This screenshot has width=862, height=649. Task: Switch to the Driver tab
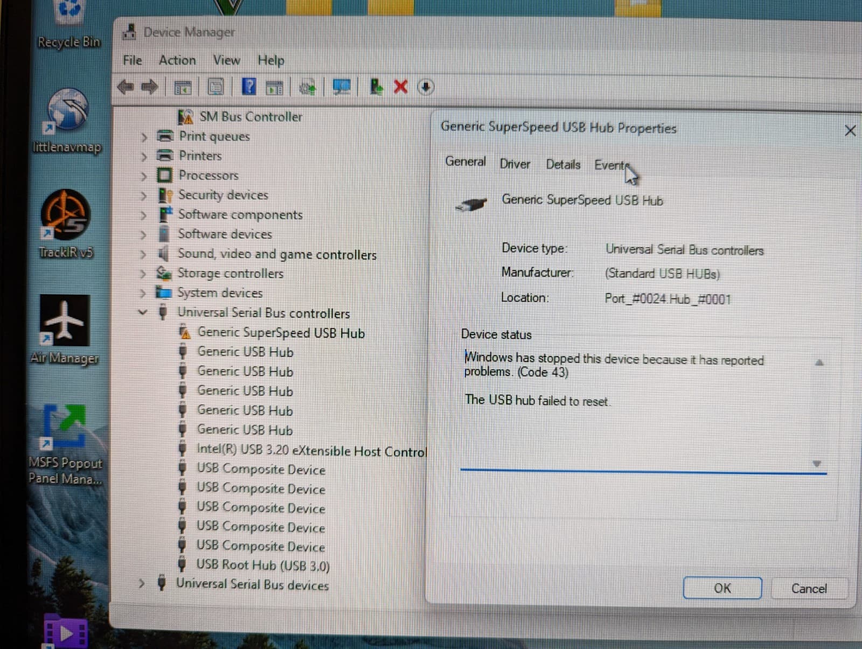[515, 164]
